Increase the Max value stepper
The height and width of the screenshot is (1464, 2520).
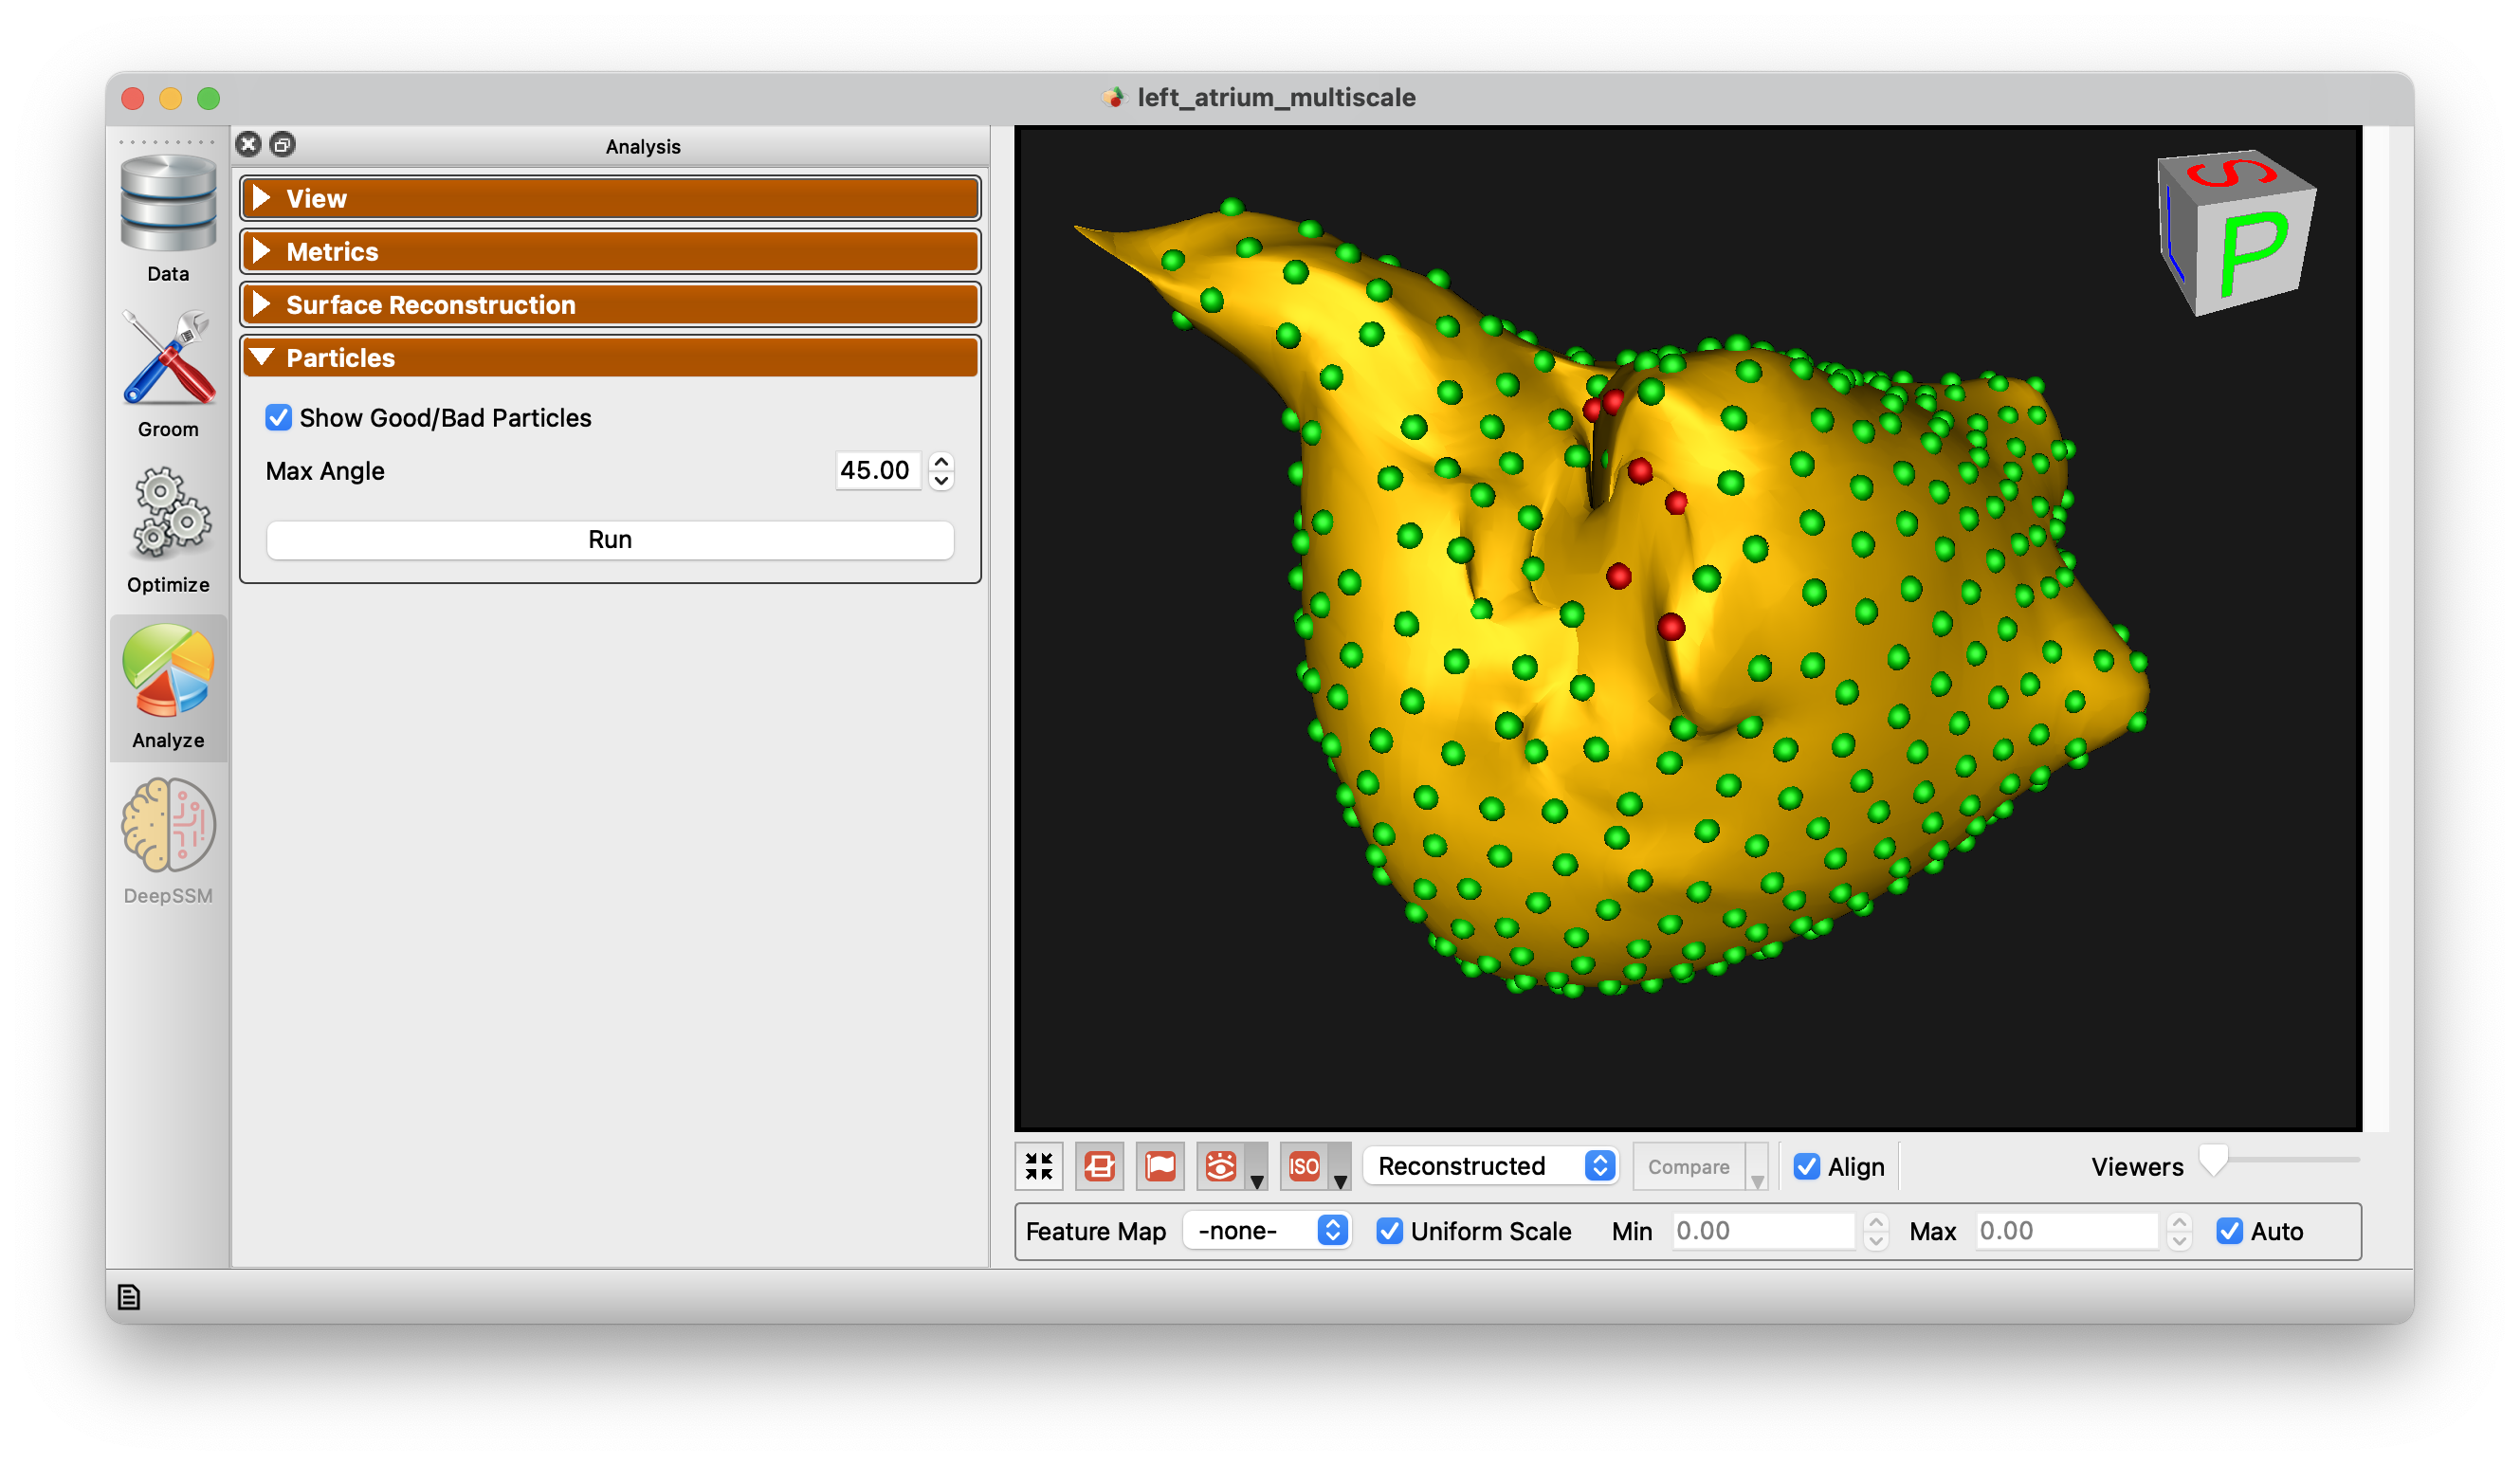(x=2180, y=1222)
